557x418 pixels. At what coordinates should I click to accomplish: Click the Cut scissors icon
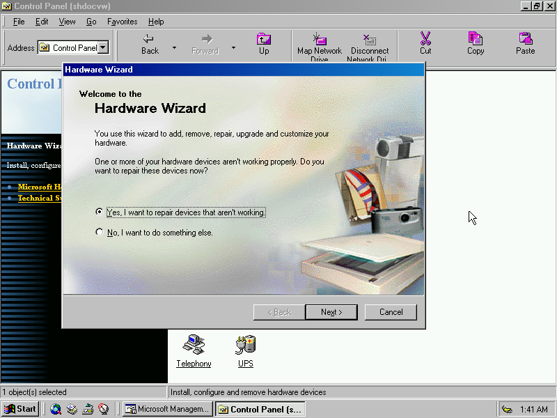[425, 39]
